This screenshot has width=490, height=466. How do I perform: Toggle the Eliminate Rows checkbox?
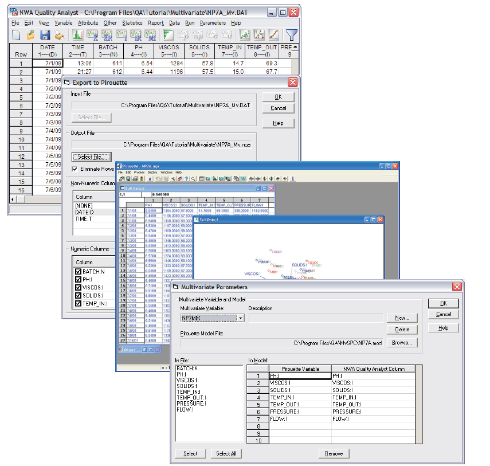coord(75,169)
